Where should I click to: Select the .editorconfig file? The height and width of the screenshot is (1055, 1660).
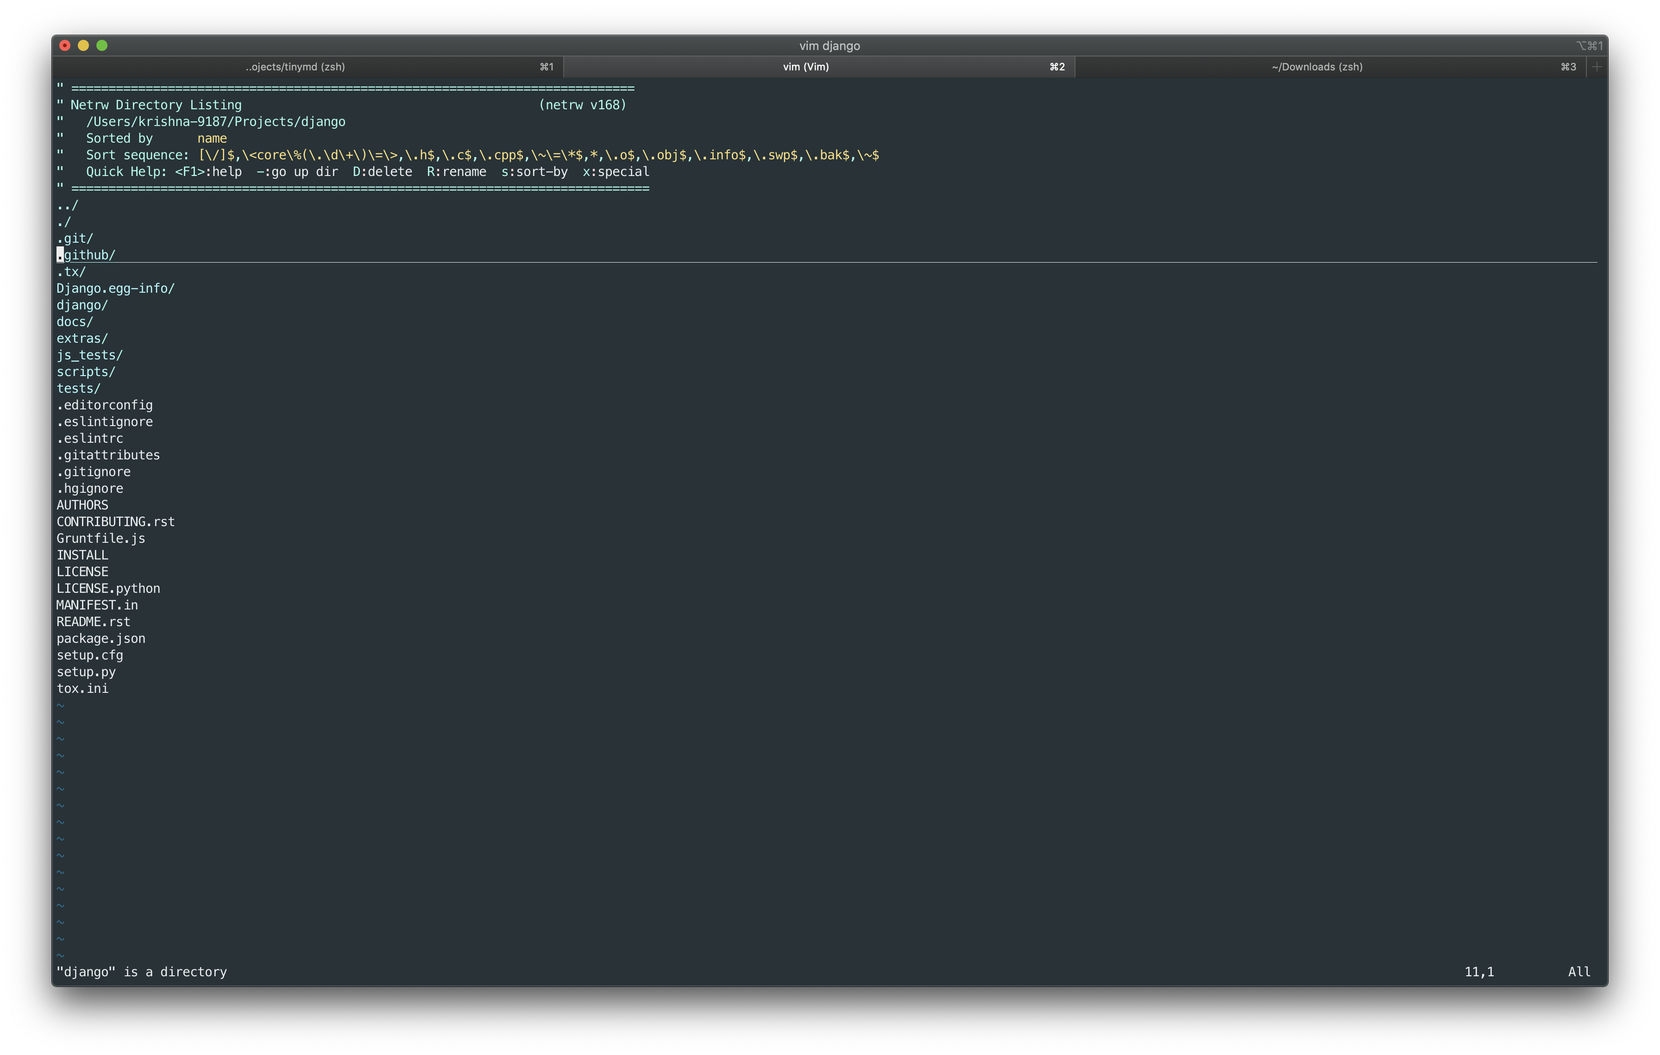click(x=105, y=405)
